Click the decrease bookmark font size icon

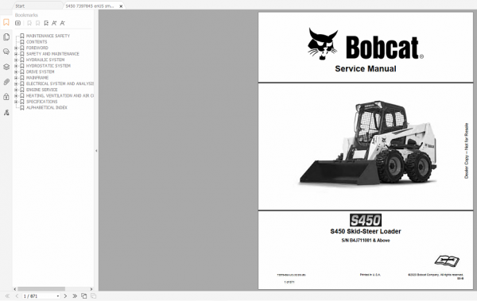coord(62,23)
